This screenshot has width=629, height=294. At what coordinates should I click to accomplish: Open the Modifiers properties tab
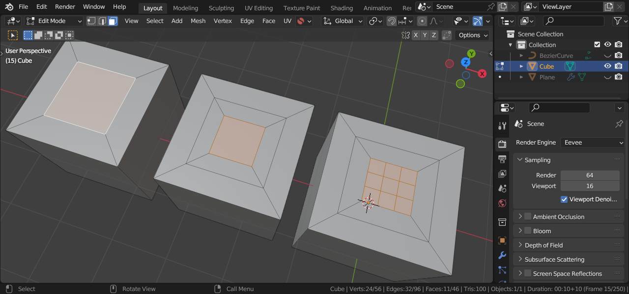pyautogui.click(x=502, y=255)
